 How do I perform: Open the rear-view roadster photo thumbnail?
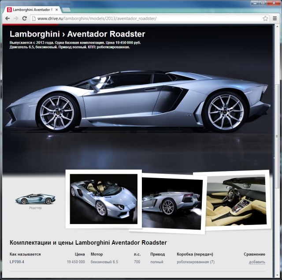(x=172, y=204)
